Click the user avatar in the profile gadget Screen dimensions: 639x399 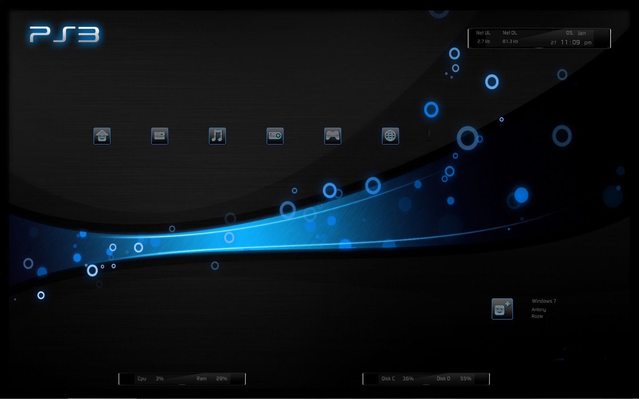502,309
